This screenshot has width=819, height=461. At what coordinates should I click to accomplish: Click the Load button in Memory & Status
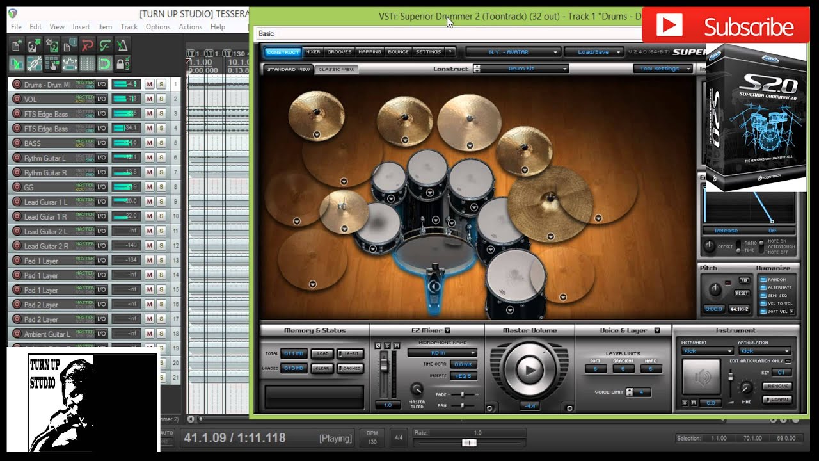pos(322,353)
